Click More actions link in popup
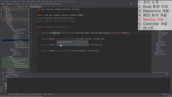 [x=77, y=45]
